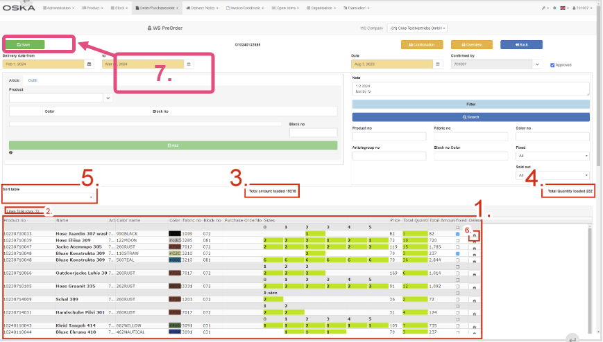Open the Fixed filter dropdown
The height and width of the screenshot is (342, 603).
[552, 156]
